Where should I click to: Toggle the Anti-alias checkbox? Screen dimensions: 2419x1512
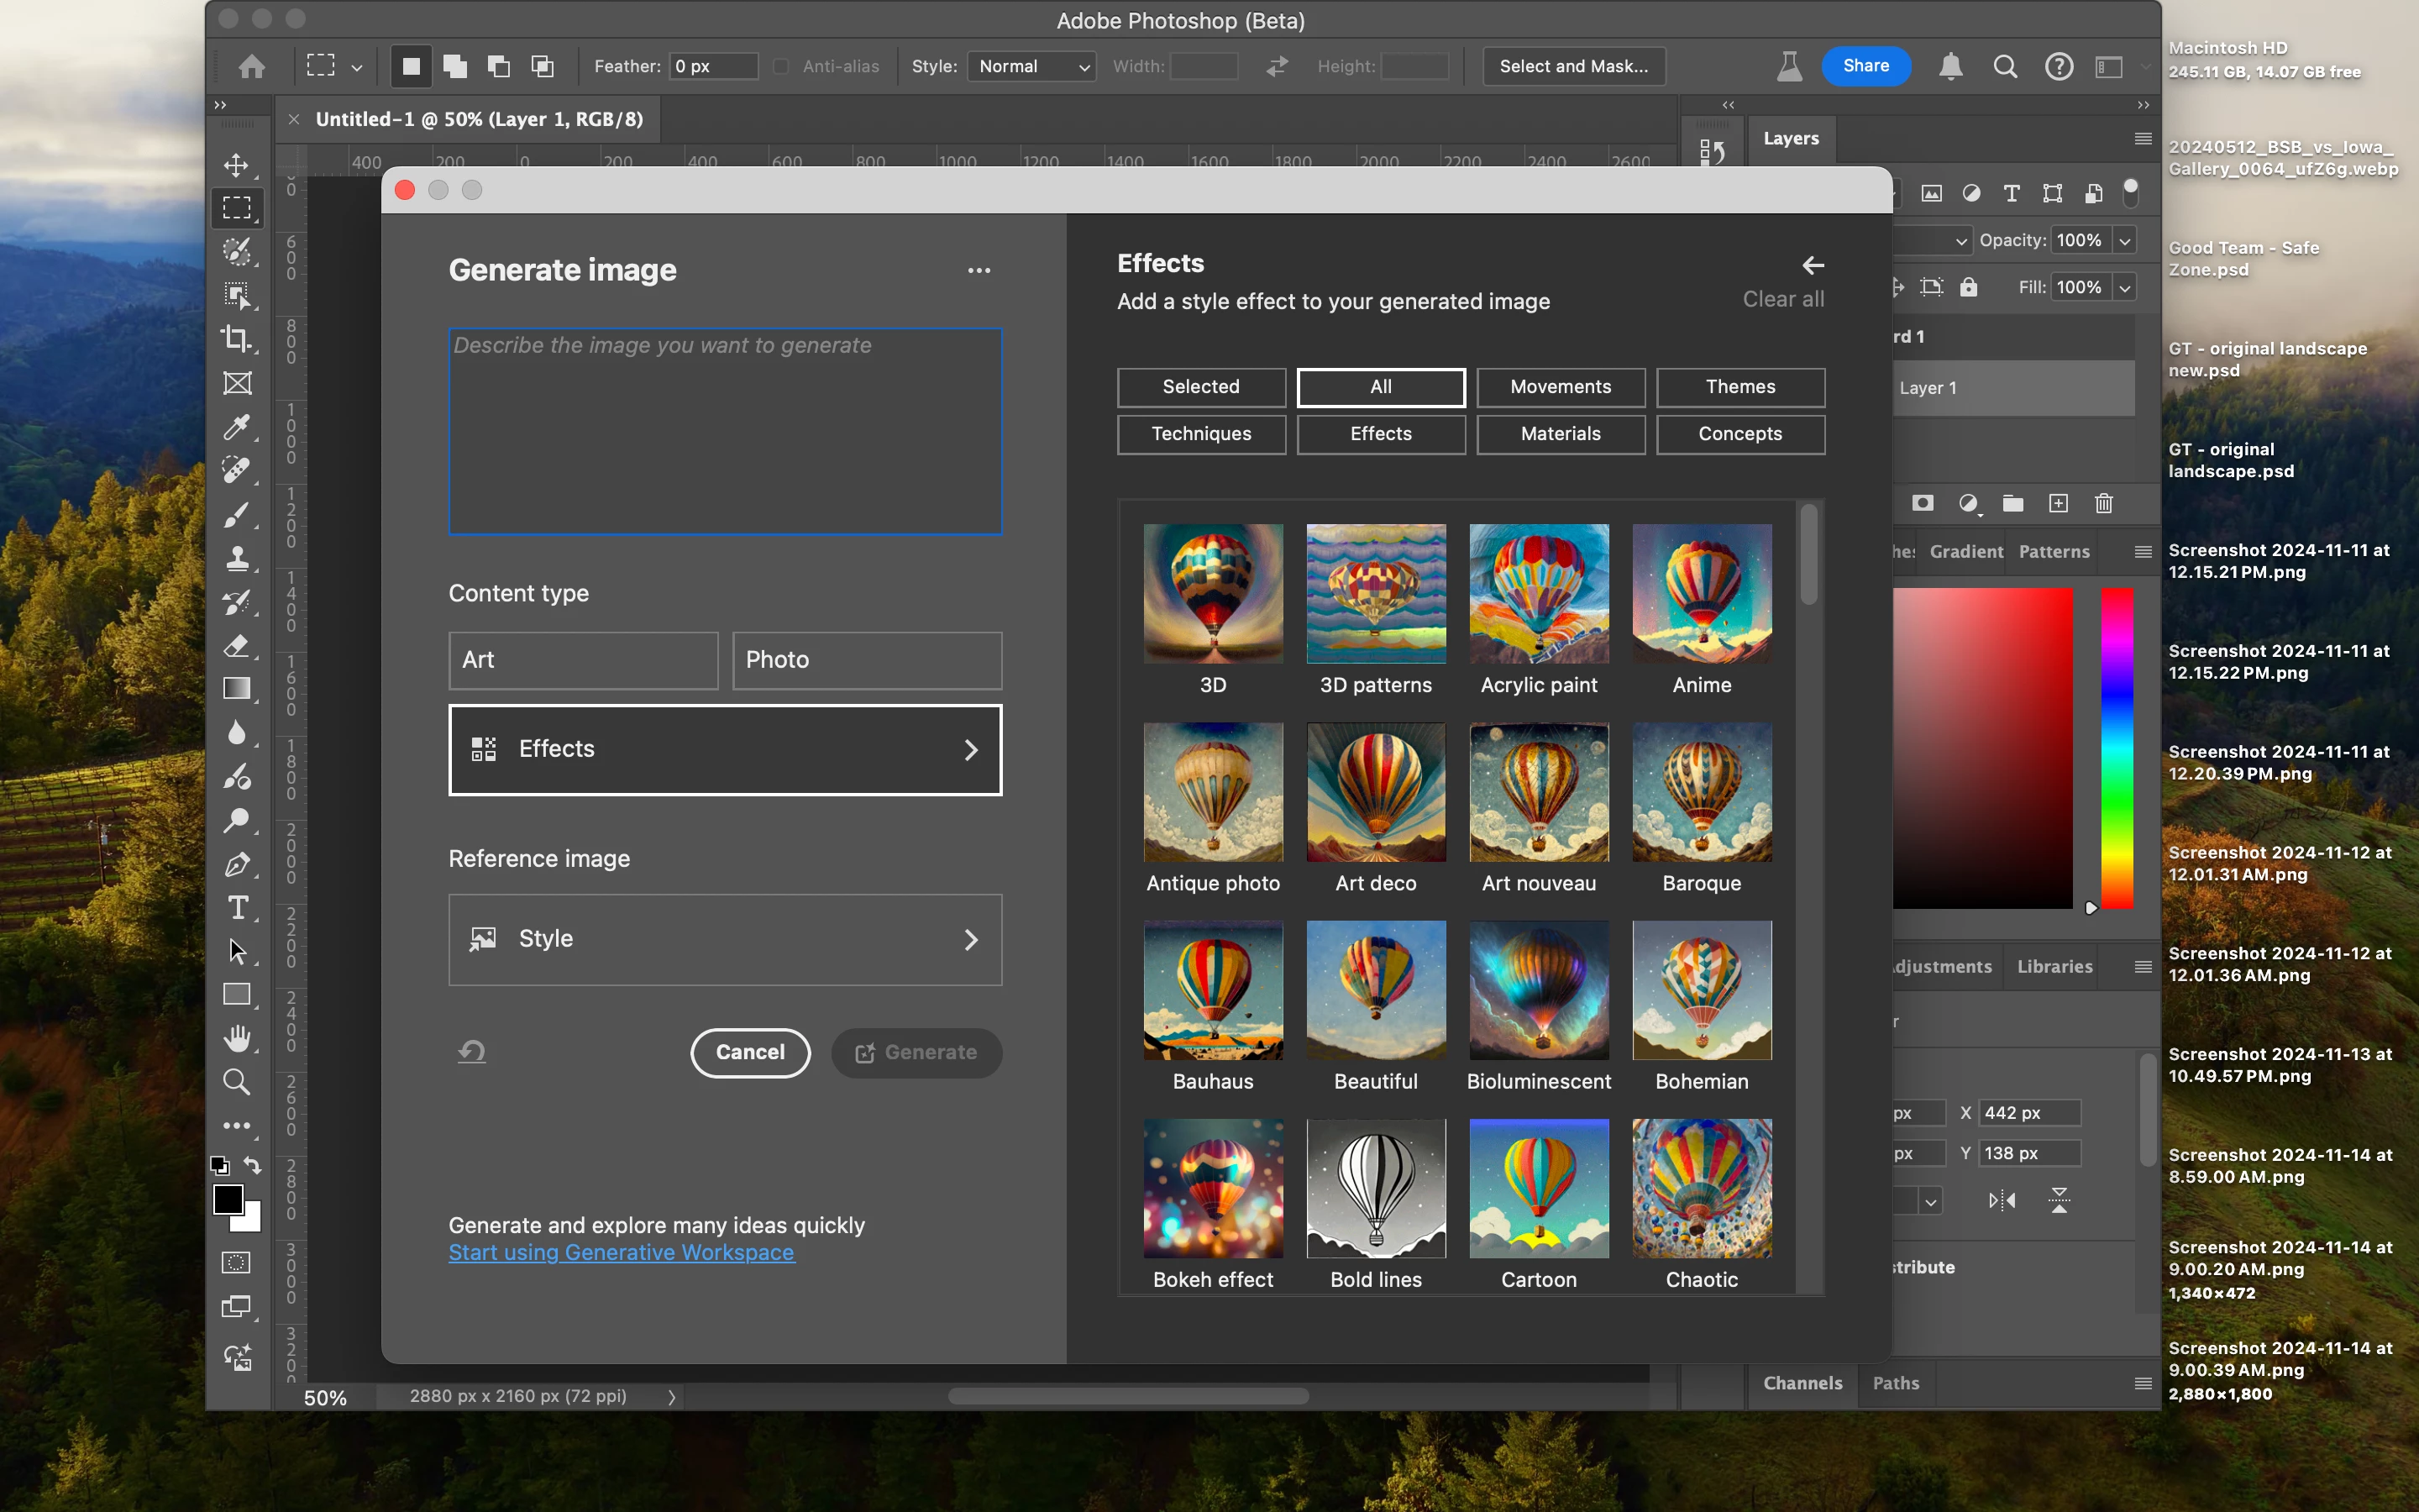pyautogui.click(x=780, y=66)
